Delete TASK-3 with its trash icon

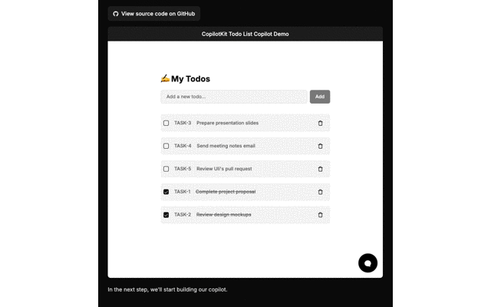[x=320, y=123]
